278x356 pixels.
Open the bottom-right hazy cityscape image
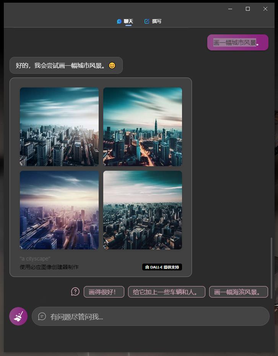pos(143,210)
